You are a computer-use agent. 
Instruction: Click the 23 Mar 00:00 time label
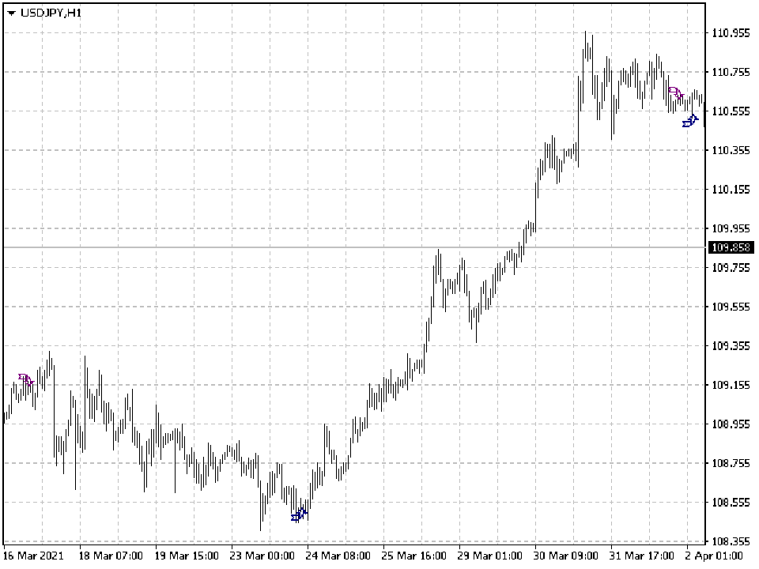click(x=262, y=556)
